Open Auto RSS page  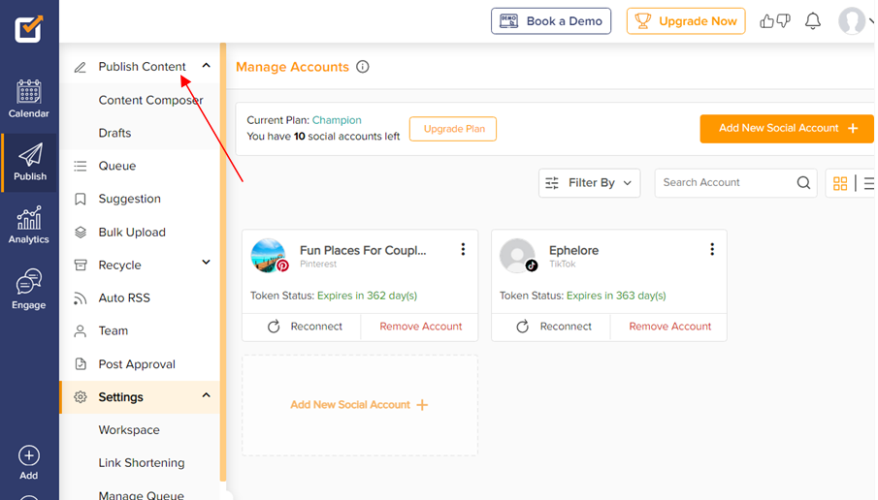click(124, 298)
